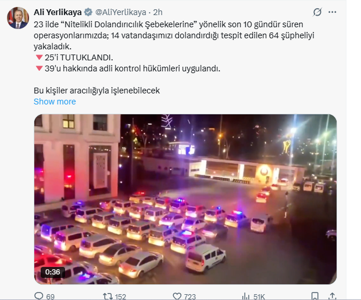Expand the post with Show more
The image size is (361, 300).
pyautogui.click(x=55, y=102)
